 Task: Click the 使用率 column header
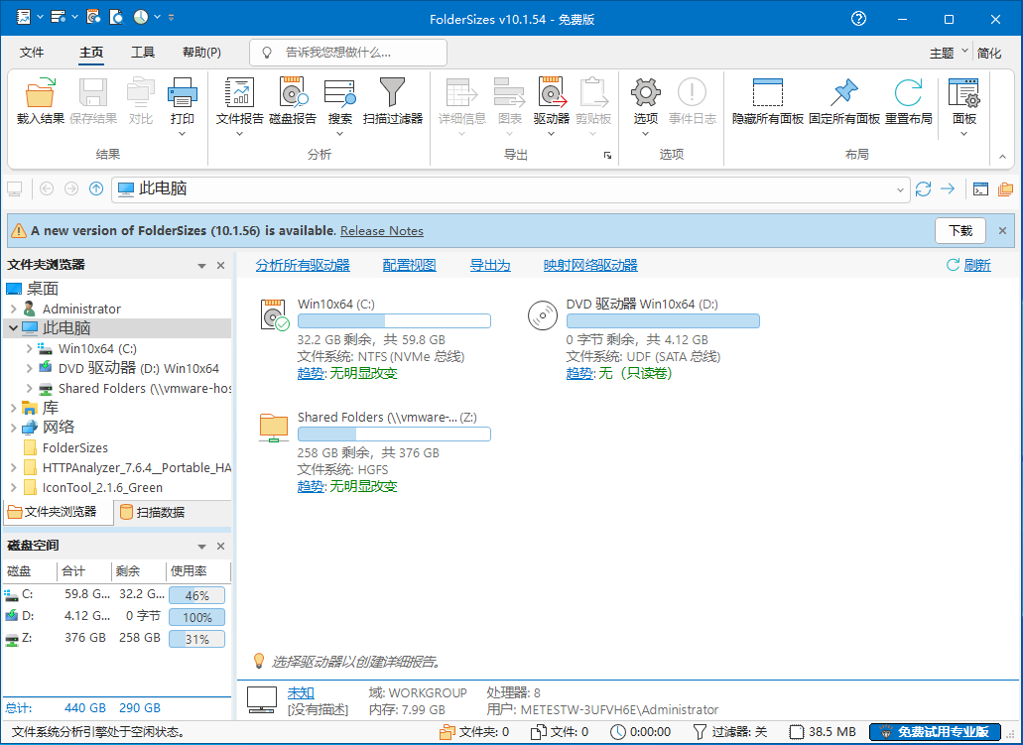198,570
